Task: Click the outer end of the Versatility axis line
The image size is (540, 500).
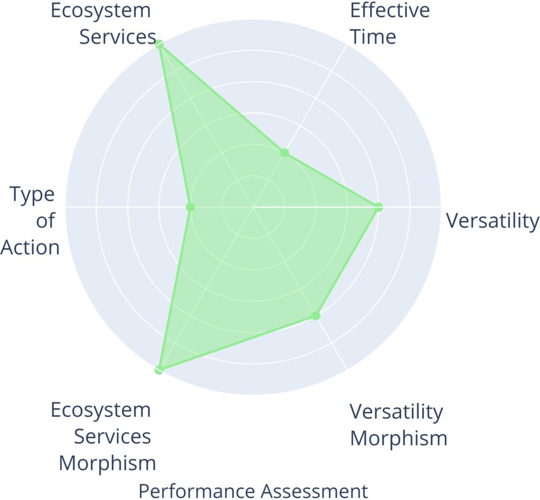Action: tap(440, 207)
